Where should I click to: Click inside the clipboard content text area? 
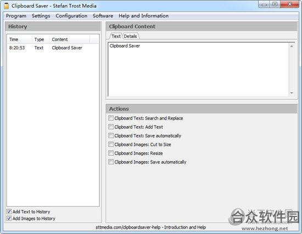click(x=198, y=69)
